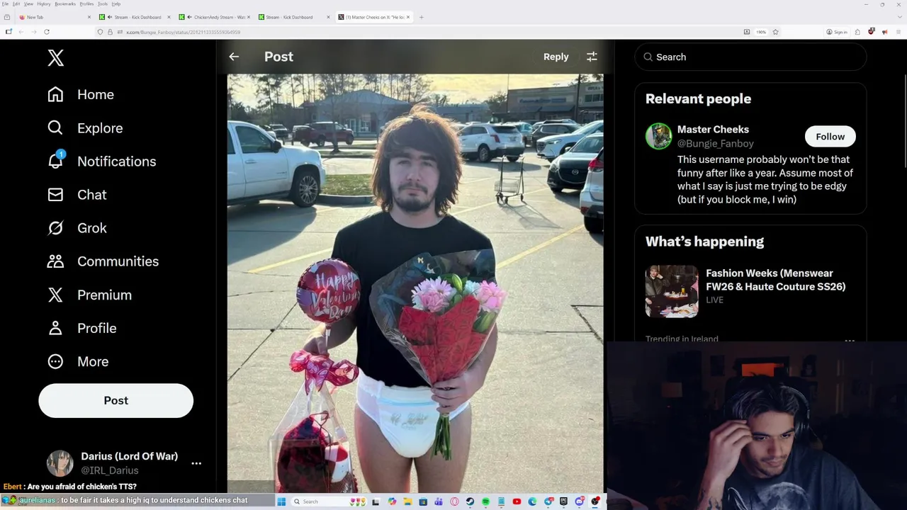Switch to the first Stream - Kick Dashboard tab

click(x=135, y=17)
